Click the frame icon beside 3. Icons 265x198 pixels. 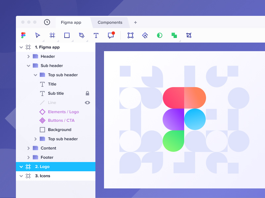[x=28, y=176]
